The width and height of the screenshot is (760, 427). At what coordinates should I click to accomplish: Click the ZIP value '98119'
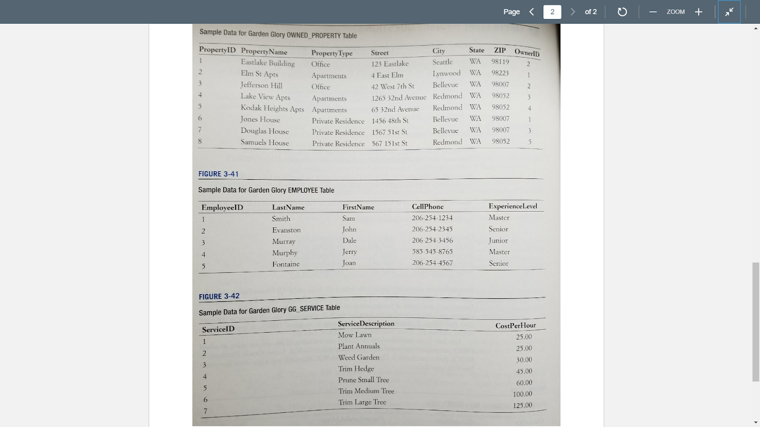pos(500,61)
